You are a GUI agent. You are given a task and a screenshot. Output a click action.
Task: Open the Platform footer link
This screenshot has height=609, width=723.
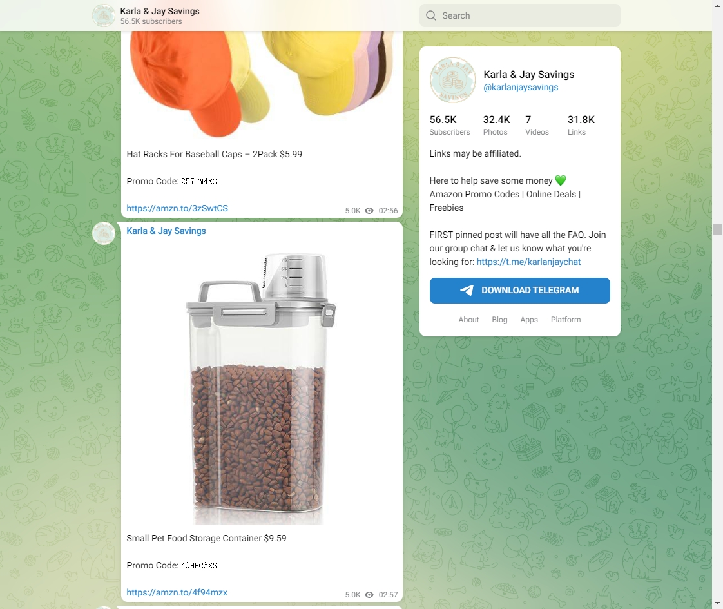[566, 320]
